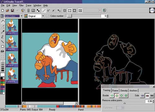The image size is (155, 112).
Task: Click the New file icon
Action: pyautogui.click(x=3, y=11)
